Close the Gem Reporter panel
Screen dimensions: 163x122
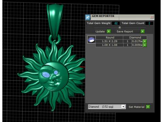[x=152, y=17]
